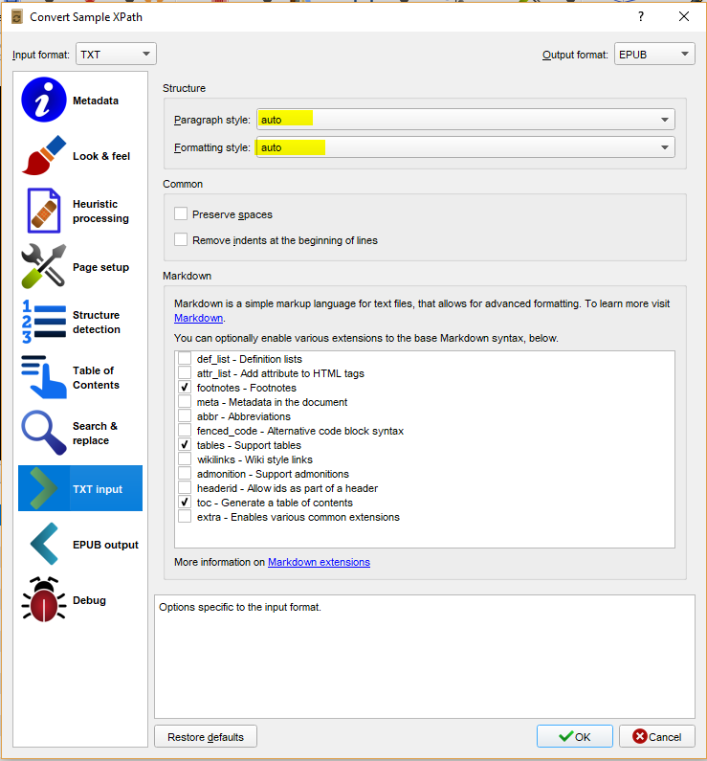707x761 pixels.
Task: Open the EPUB output section
Action: pyautogui.click(x=80, y=545)
